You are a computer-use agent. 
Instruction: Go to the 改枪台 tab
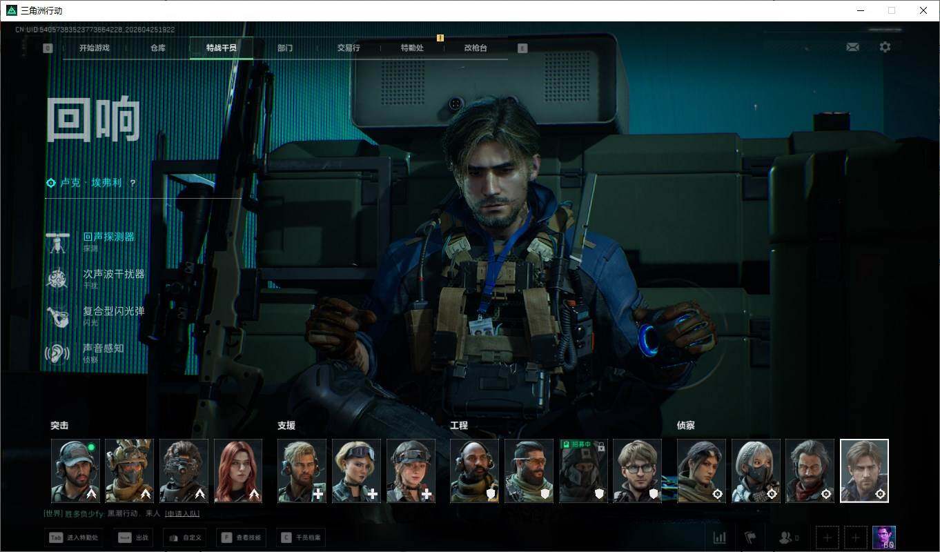tap(476, 48)
